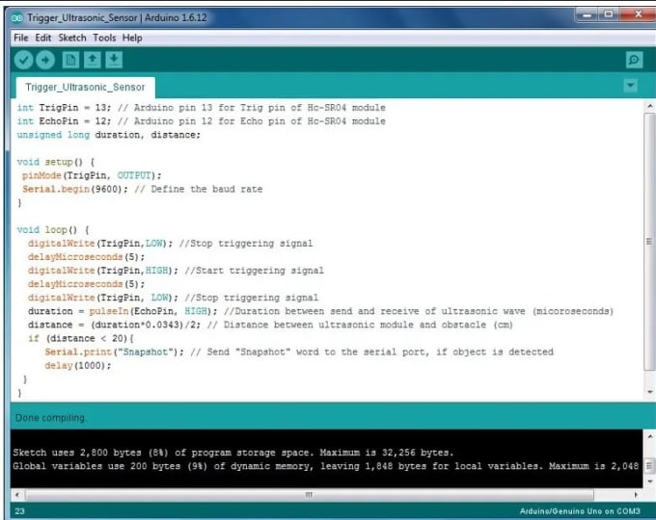Open the Tools menu

pos(104,38)
